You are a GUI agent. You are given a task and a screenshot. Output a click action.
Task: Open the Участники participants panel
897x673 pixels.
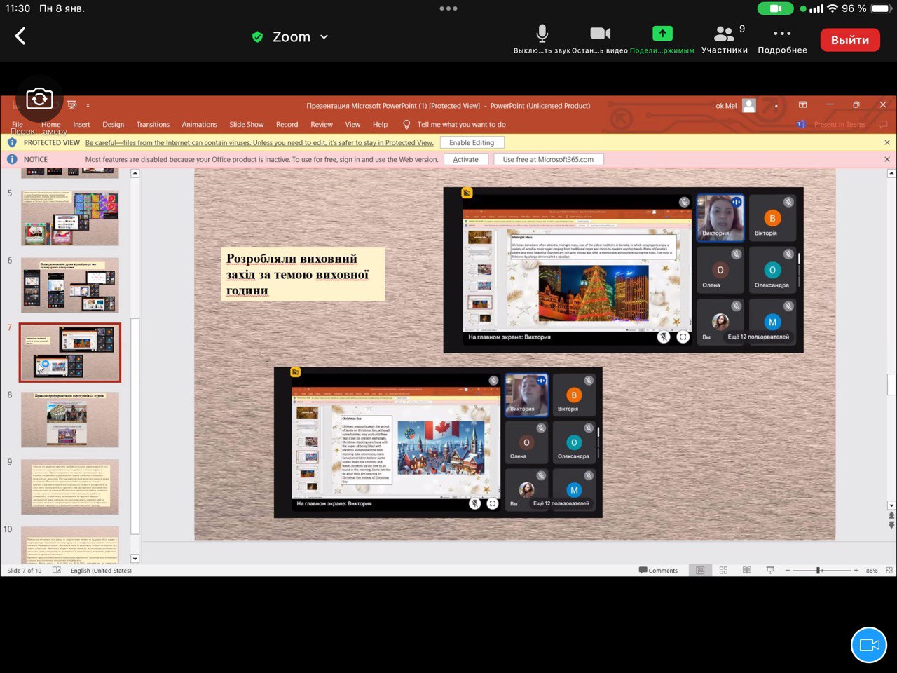[x=725, y=39]
